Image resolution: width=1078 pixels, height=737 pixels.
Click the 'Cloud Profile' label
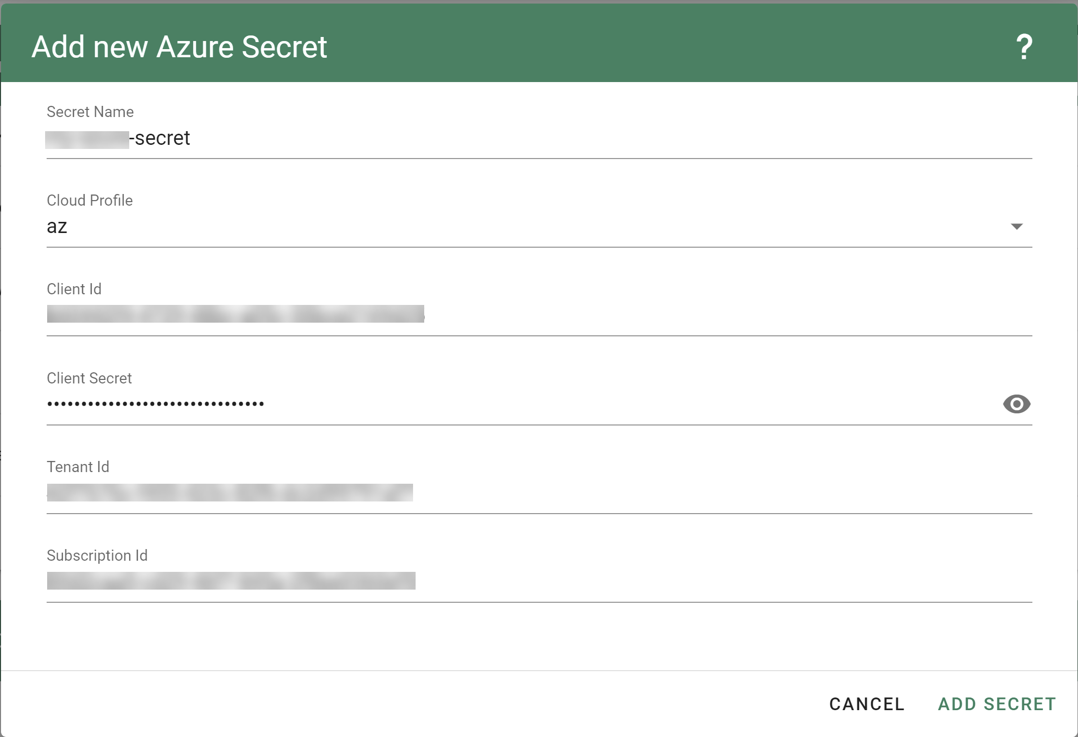(90, 201)
